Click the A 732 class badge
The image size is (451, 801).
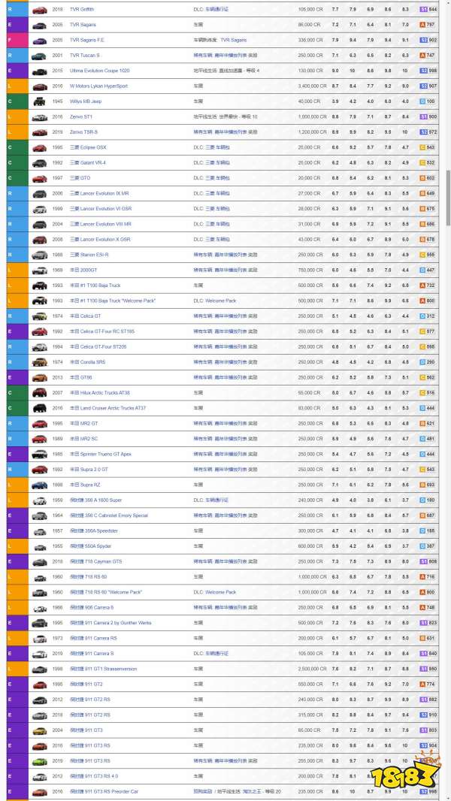[x=428, y=286]
